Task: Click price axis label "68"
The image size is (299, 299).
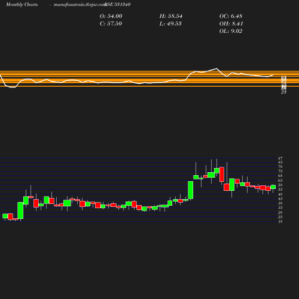Action: pyautogui.click(x=280, y=176)
